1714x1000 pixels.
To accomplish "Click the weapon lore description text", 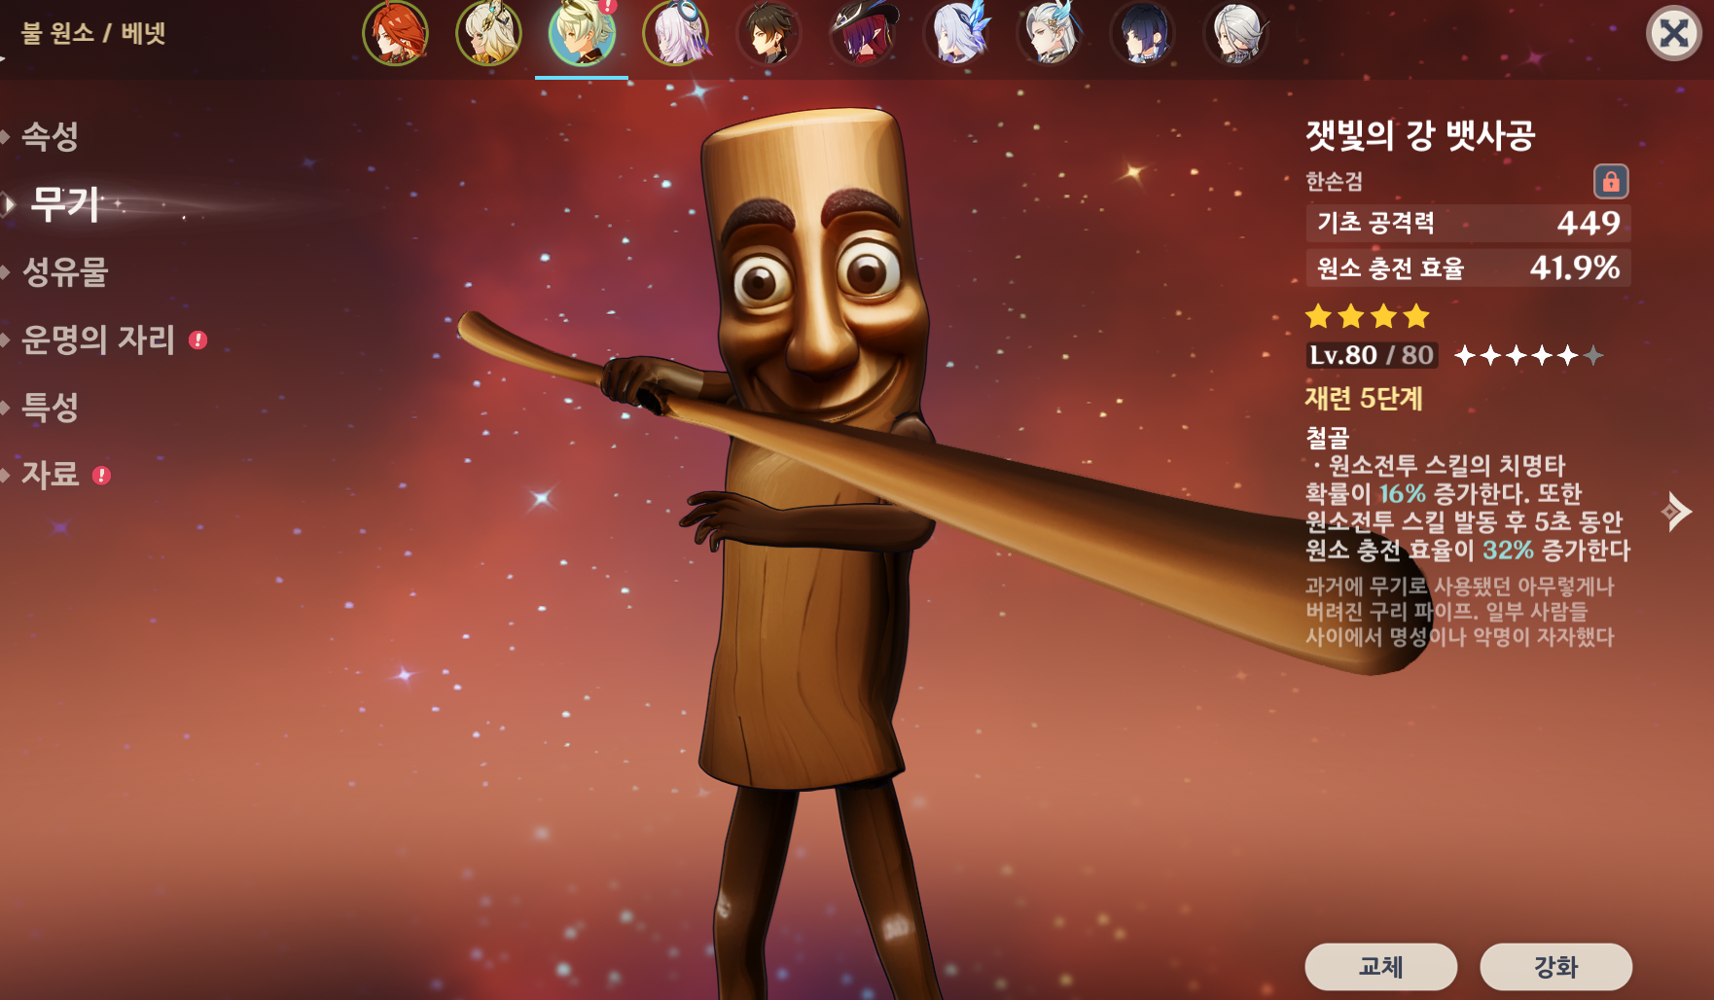I will (1459, 612).
